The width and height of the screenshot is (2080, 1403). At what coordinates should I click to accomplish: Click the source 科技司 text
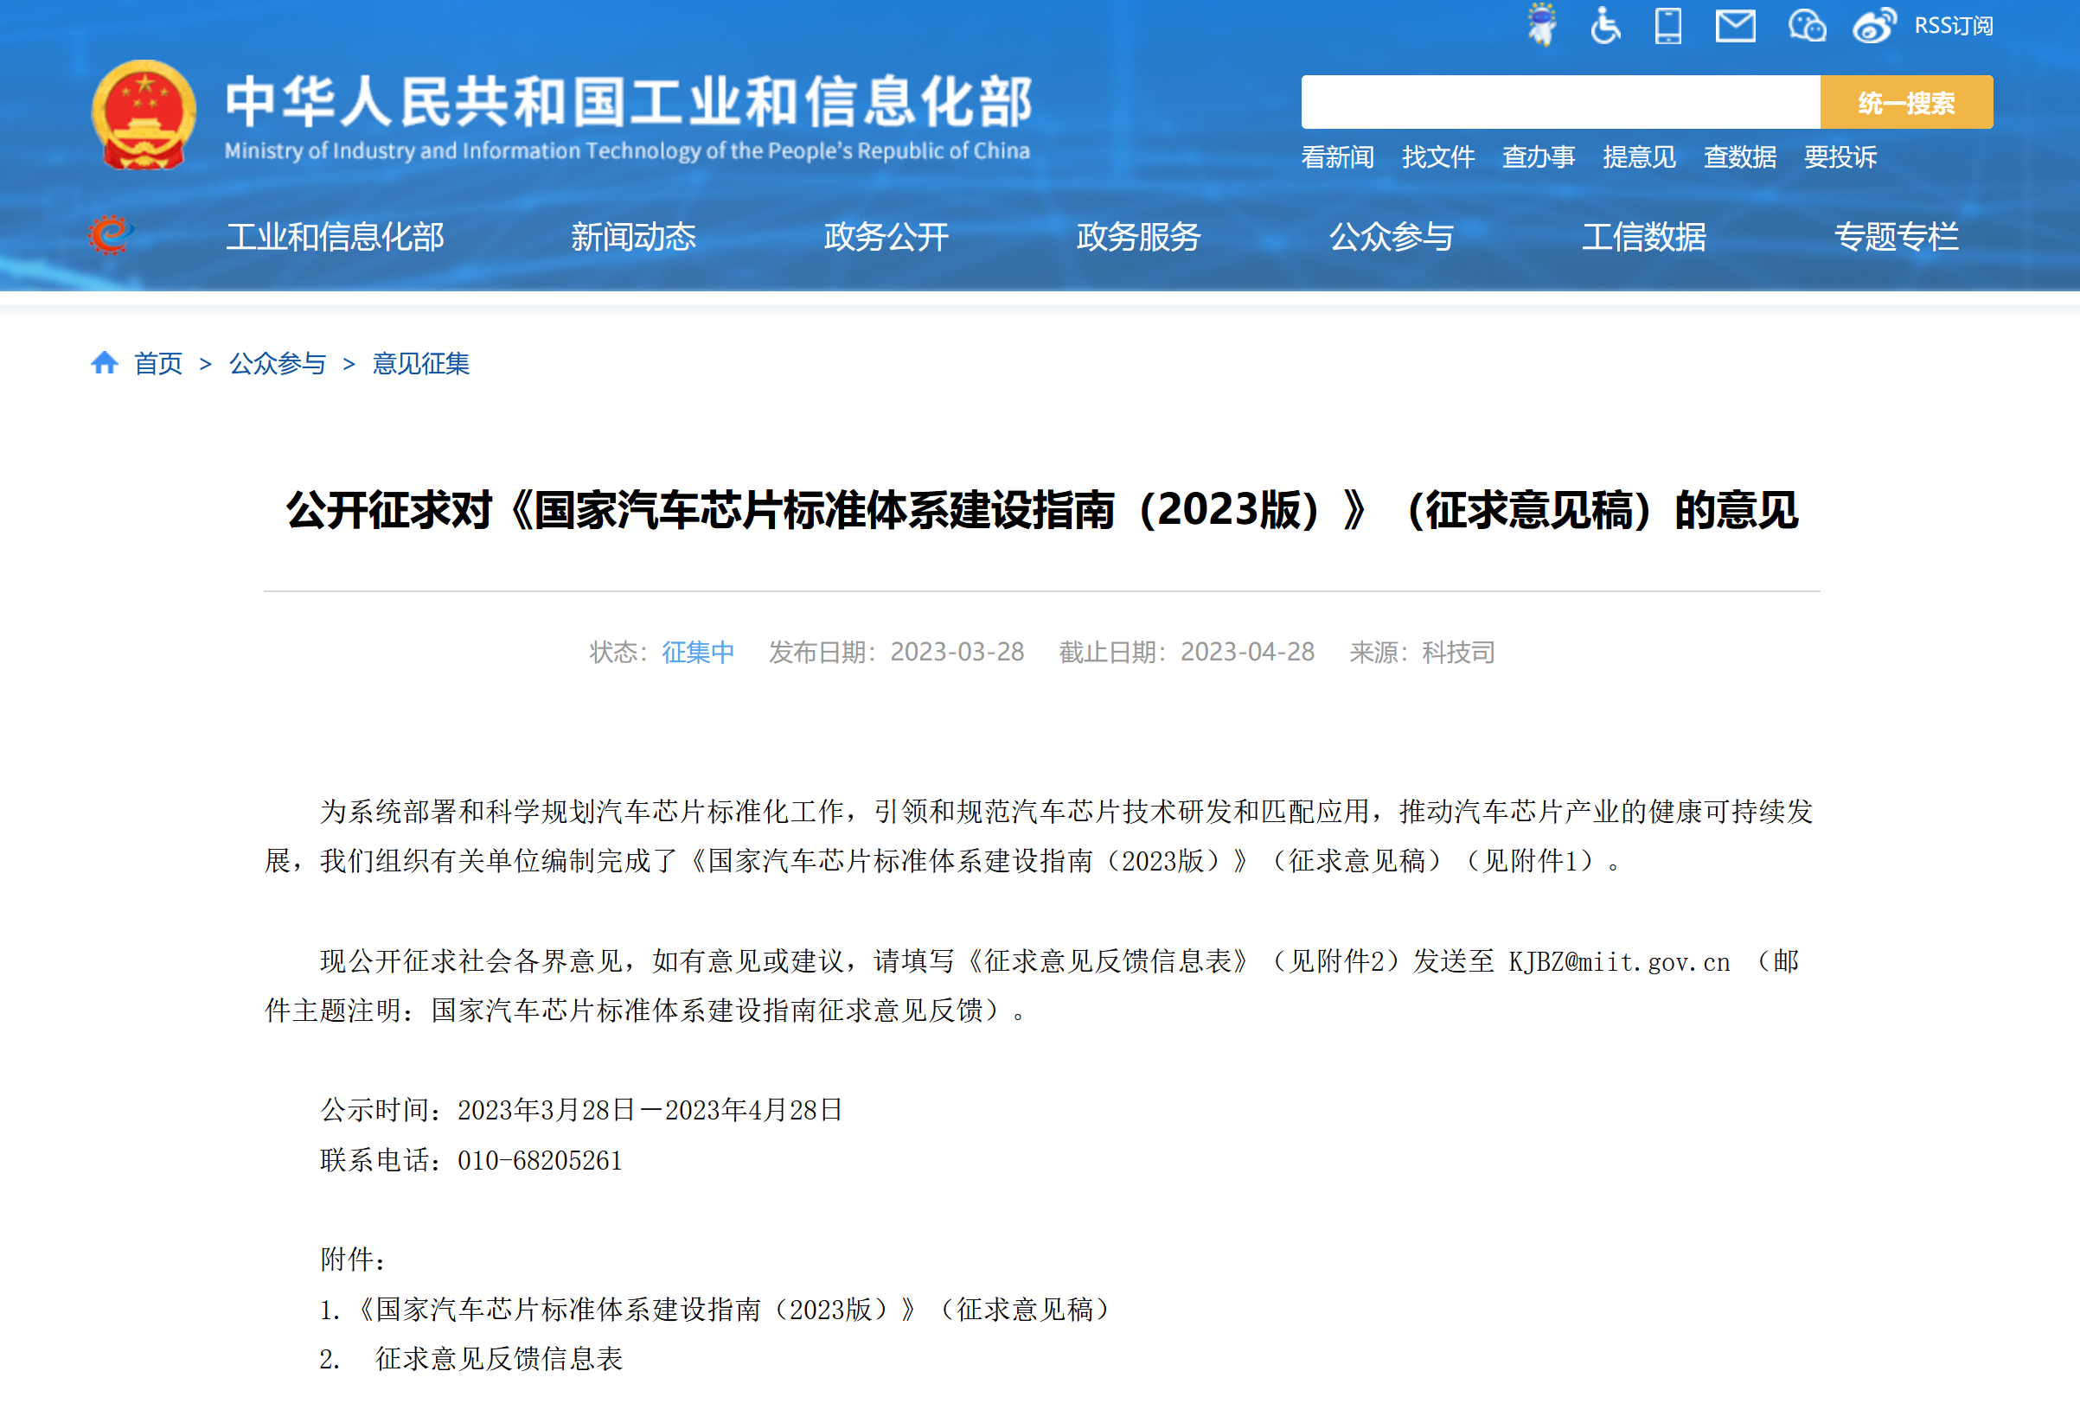point(1459,653)
